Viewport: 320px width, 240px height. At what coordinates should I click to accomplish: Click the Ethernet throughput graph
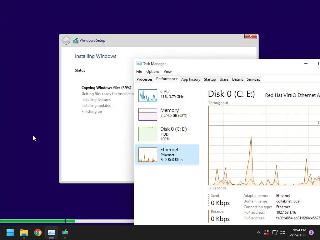pos(264,146)
